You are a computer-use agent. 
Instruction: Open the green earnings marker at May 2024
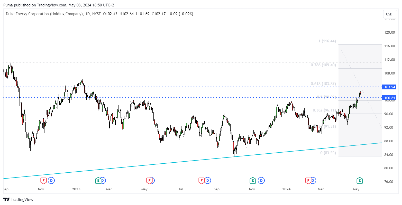[x=360, y=181]
